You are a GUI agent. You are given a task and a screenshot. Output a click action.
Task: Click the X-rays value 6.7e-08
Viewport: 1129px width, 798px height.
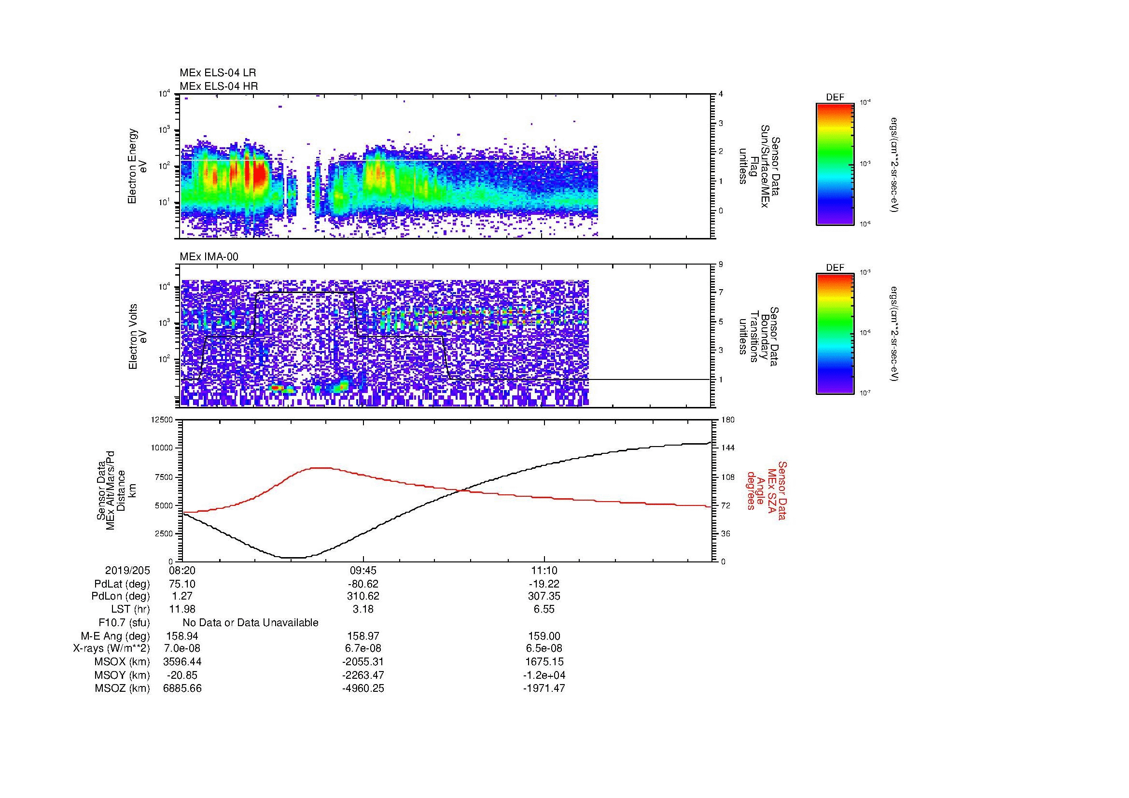pyautogui.click(x=363, y=648)
